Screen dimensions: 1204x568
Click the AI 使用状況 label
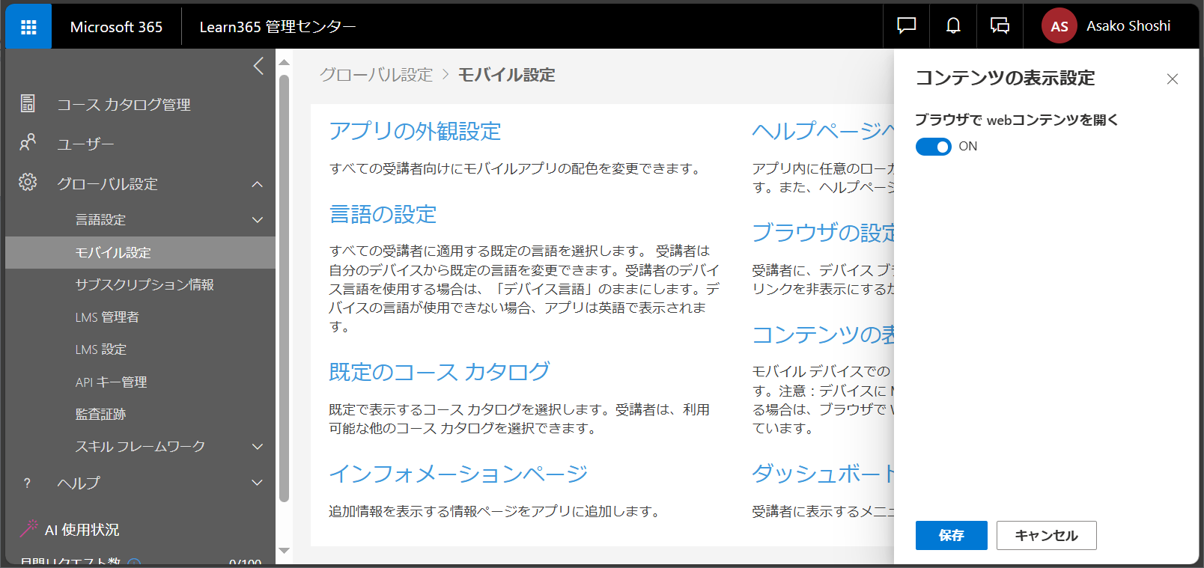coord(82,530)
